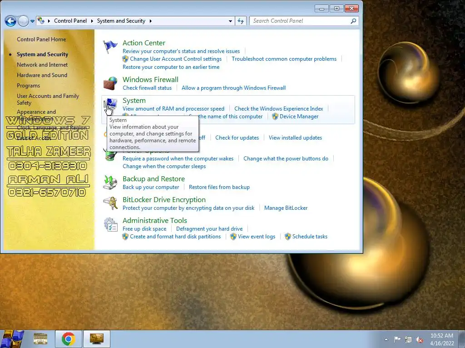
Task: Open the Windows Start orb
Action: click(12, 339)
